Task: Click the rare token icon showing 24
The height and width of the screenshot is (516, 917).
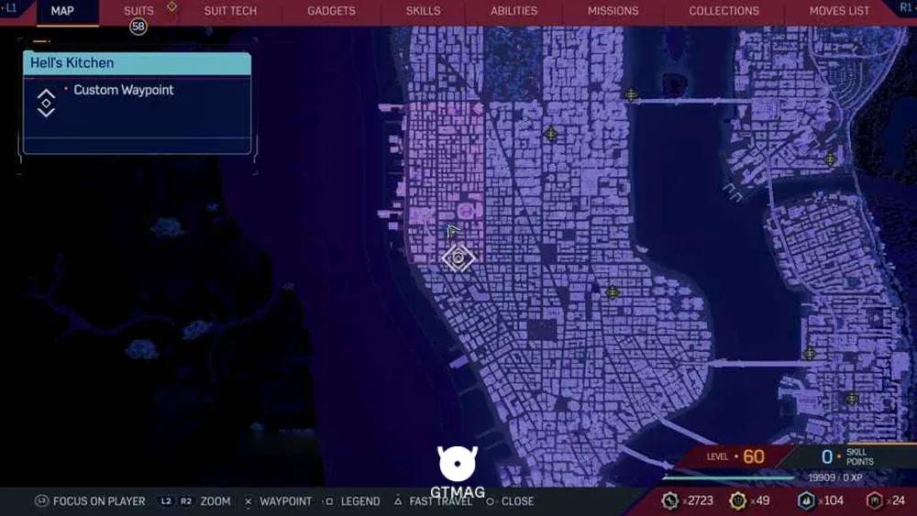Action: 874,500
